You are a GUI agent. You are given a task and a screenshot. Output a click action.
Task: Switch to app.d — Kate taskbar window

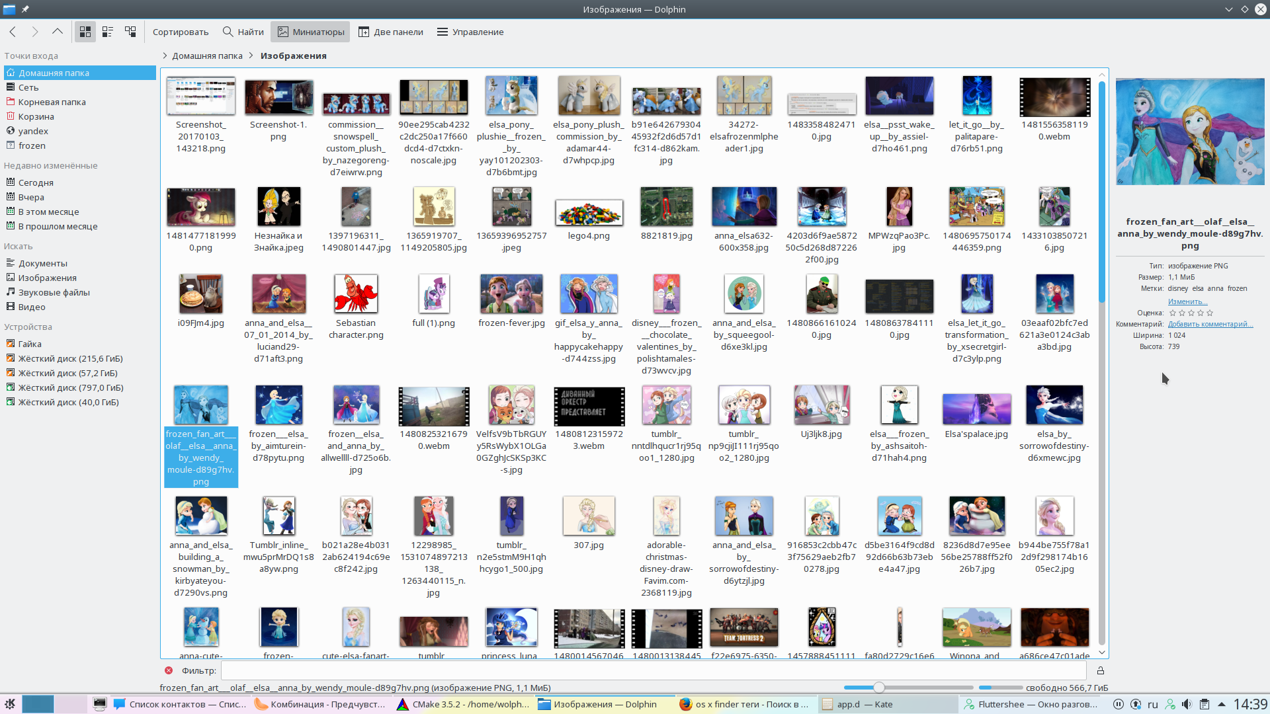[x=886, y=704]
